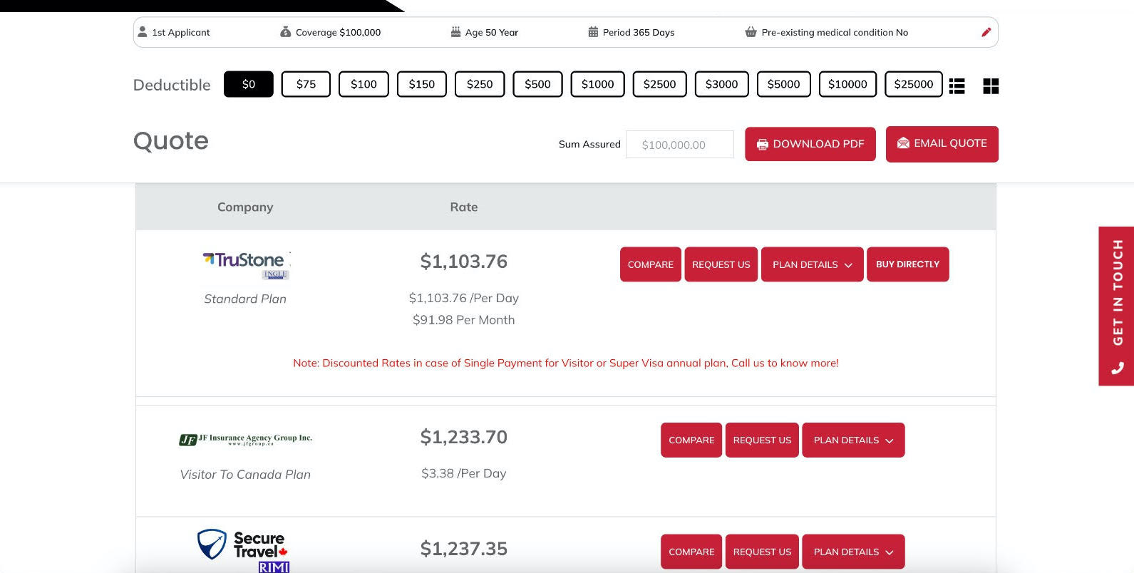
Task: Click the printer icon on Download PDF
Action: tap(763, 144)
